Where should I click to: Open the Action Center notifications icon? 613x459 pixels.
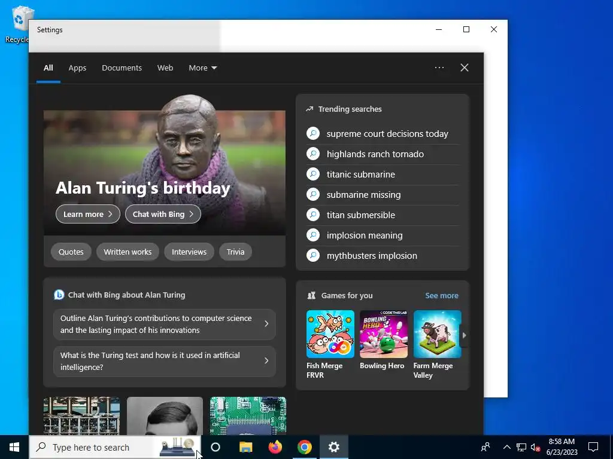coord(593,447)
